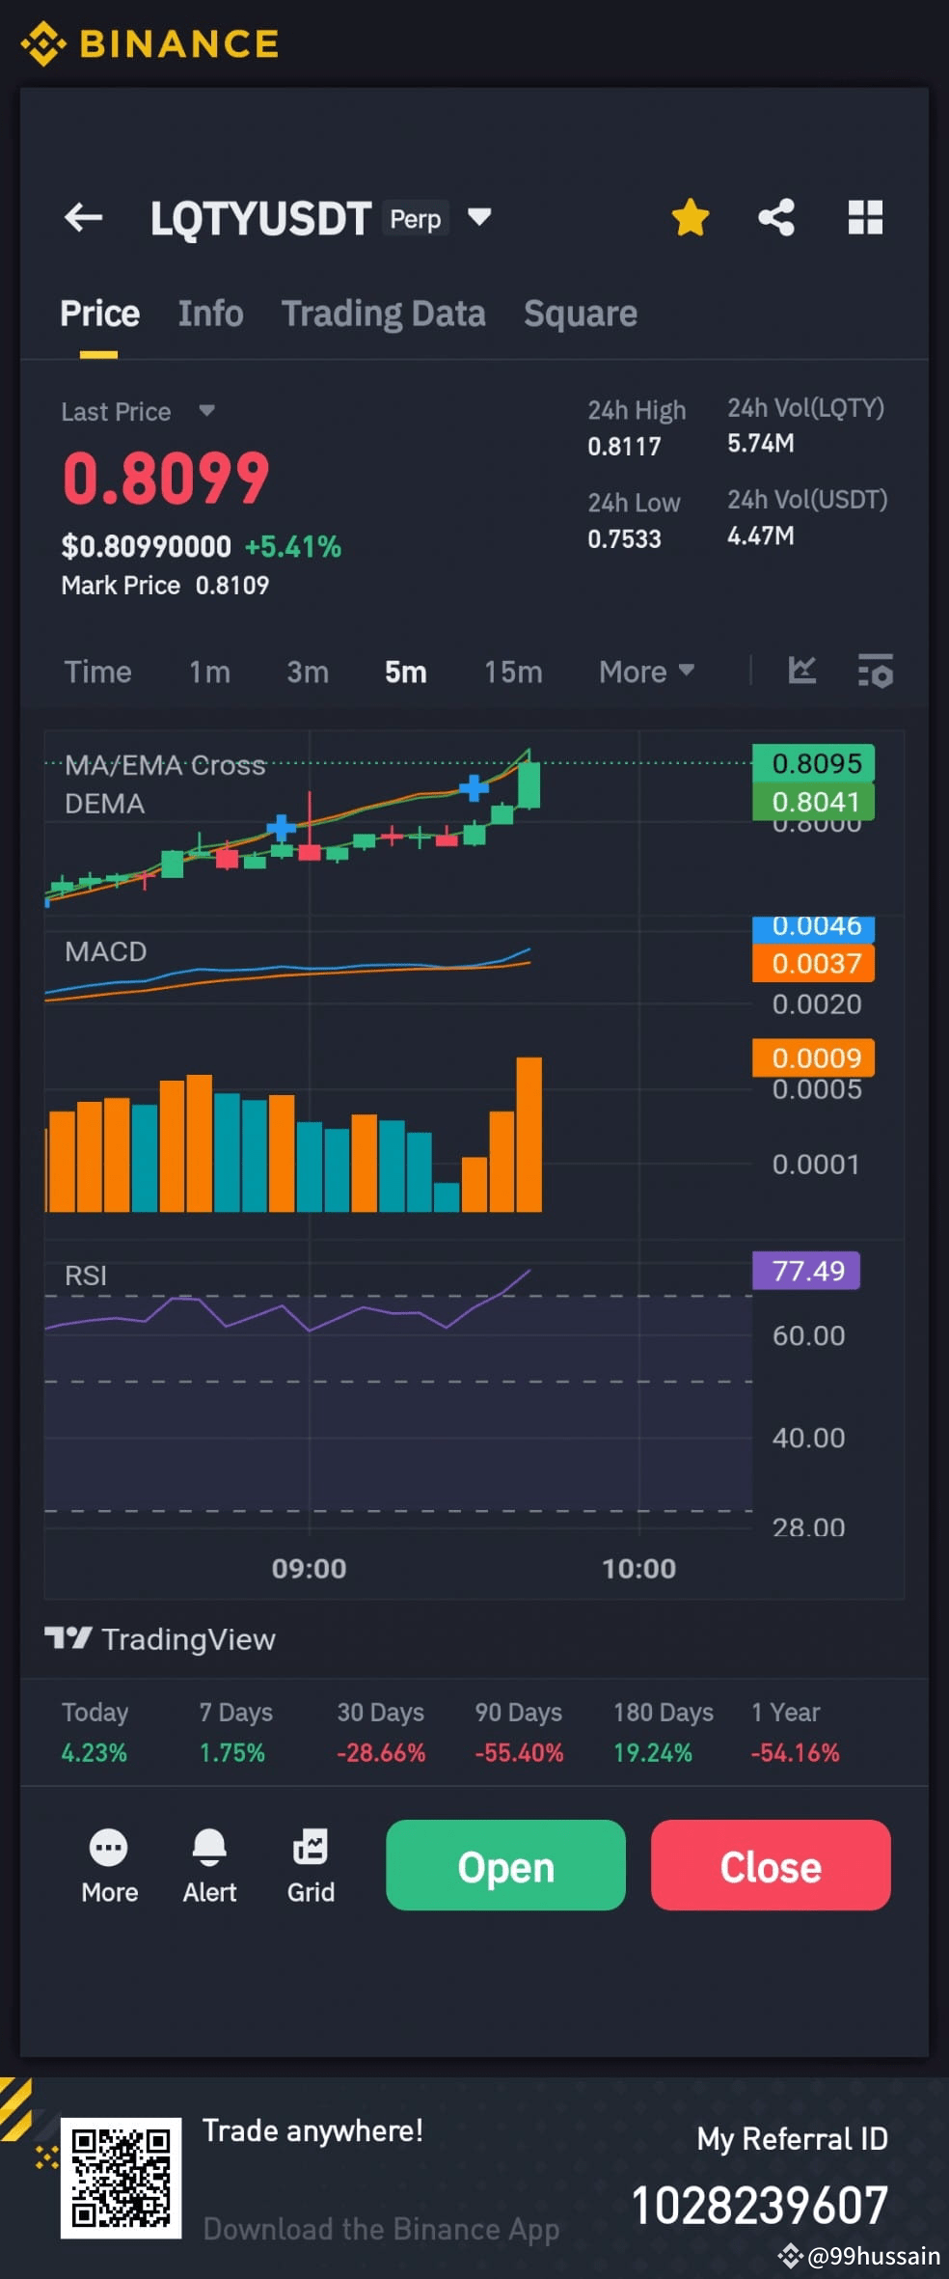Click the orange 0.0009 histogram value tag

click(814, 1057)
